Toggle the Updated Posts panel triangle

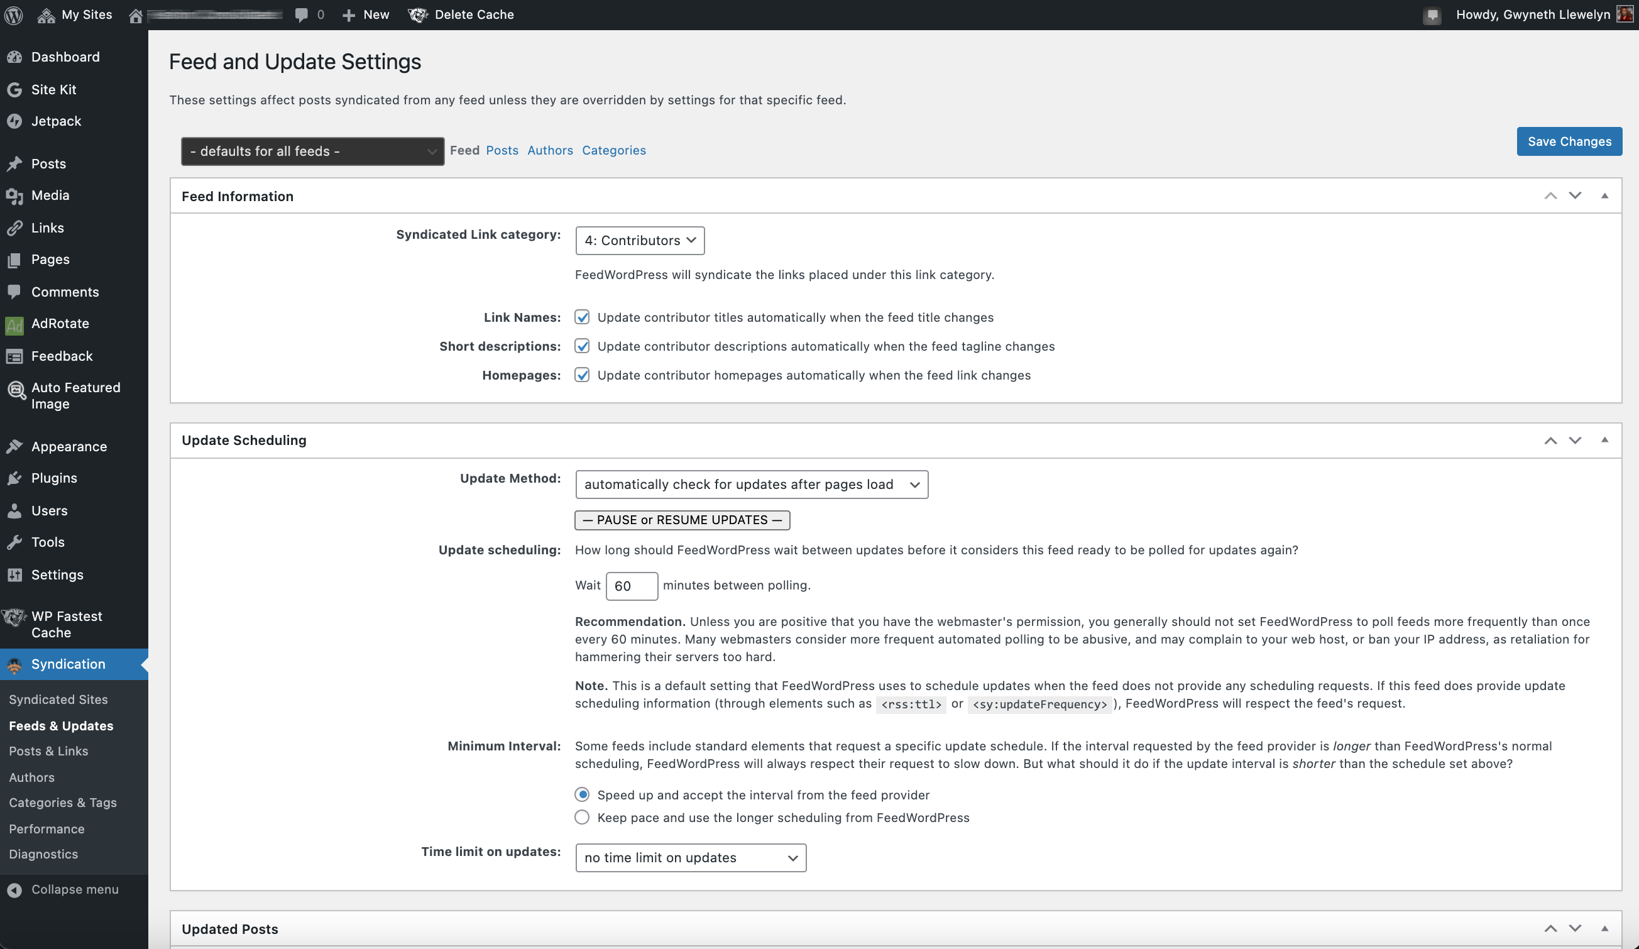(1604, 929)
